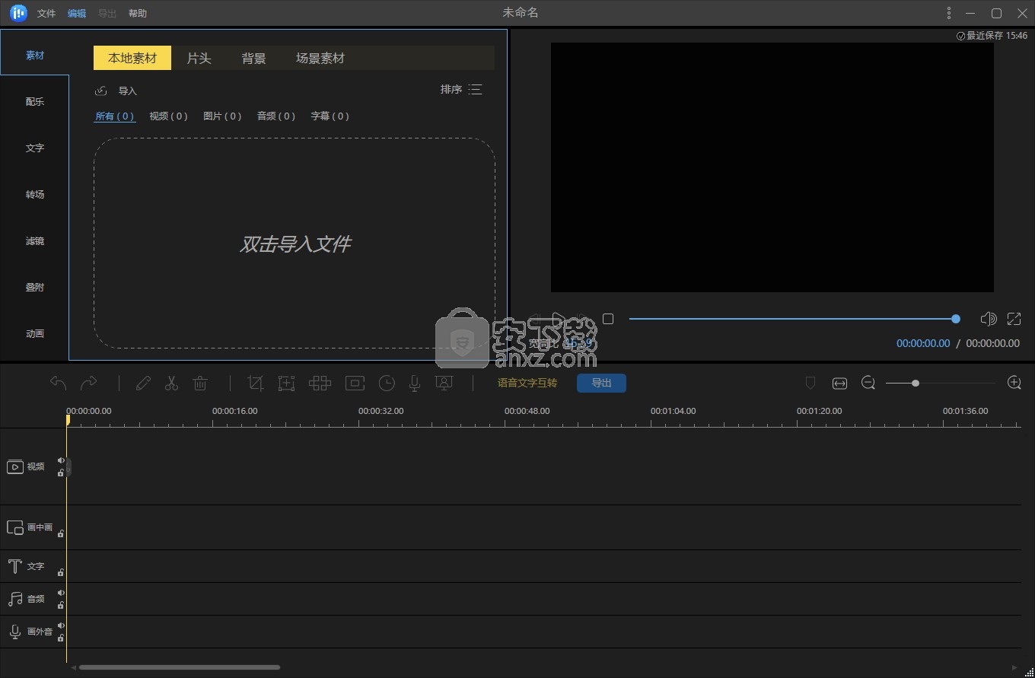Viewport: 1035px width, 678px height.
Task: Select 动画 in the left sidebar
Action: pos(35,334)
